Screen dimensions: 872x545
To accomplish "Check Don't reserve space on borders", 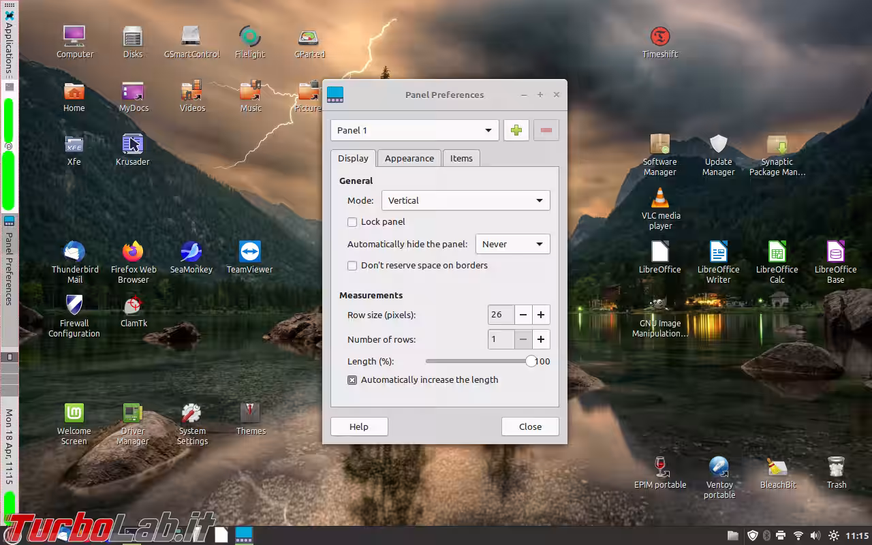I will (352, 266).
